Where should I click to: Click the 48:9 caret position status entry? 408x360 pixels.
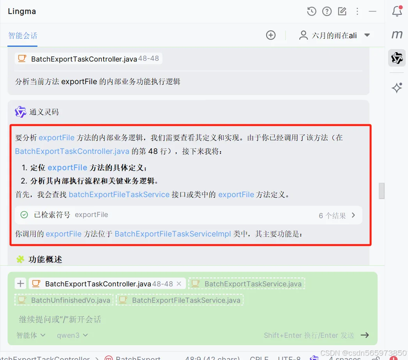point(212,358)
